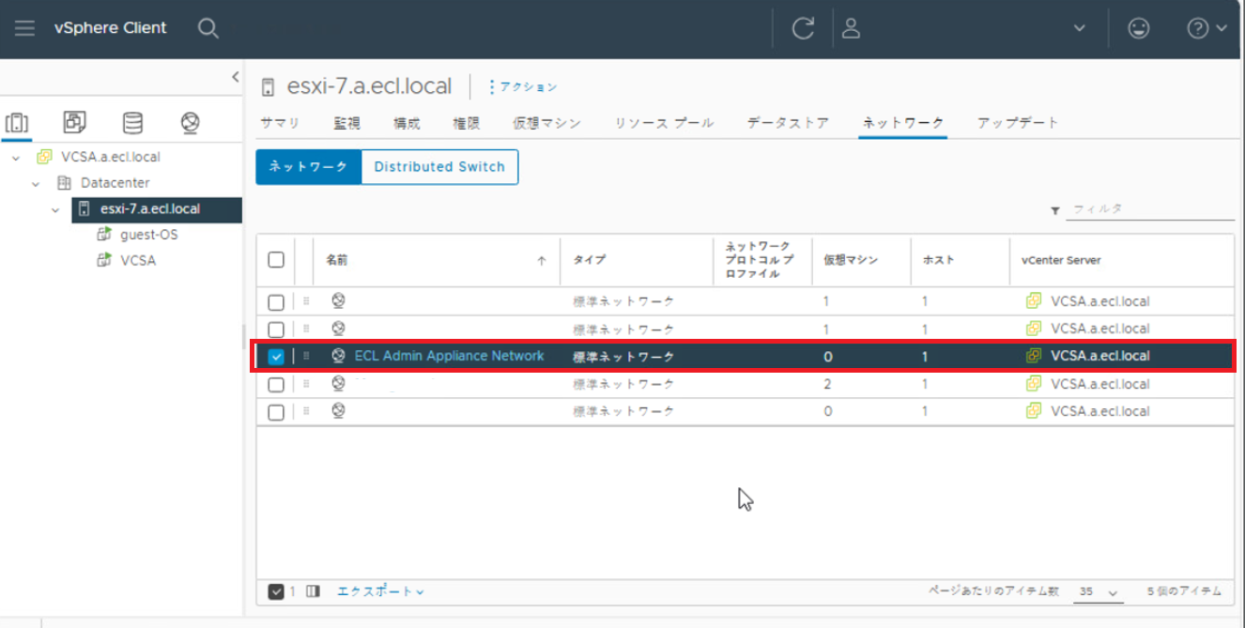Open the Networking inventory view icon
The image size is (1245, 628).
click(x=191, y=123)
